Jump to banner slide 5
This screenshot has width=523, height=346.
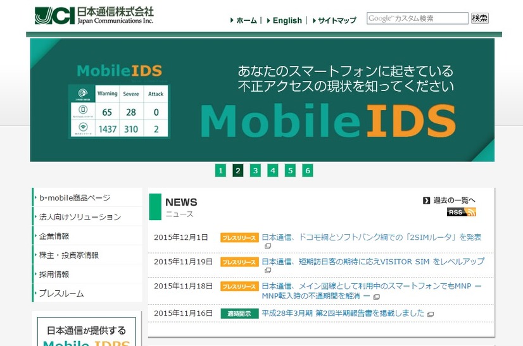(x=290, y=171)
